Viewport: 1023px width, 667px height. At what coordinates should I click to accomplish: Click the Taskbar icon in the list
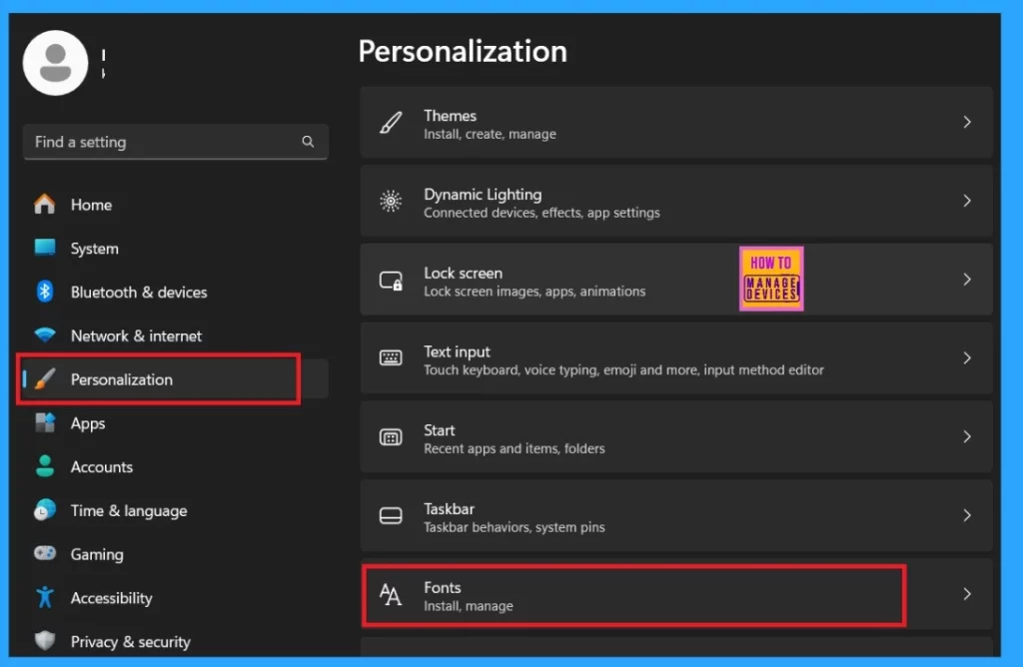coord(391,516)
